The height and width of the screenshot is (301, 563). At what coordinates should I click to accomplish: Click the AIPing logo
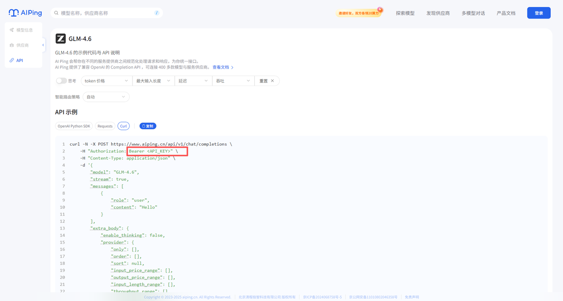pyautogui.click(x=26, y=13)
